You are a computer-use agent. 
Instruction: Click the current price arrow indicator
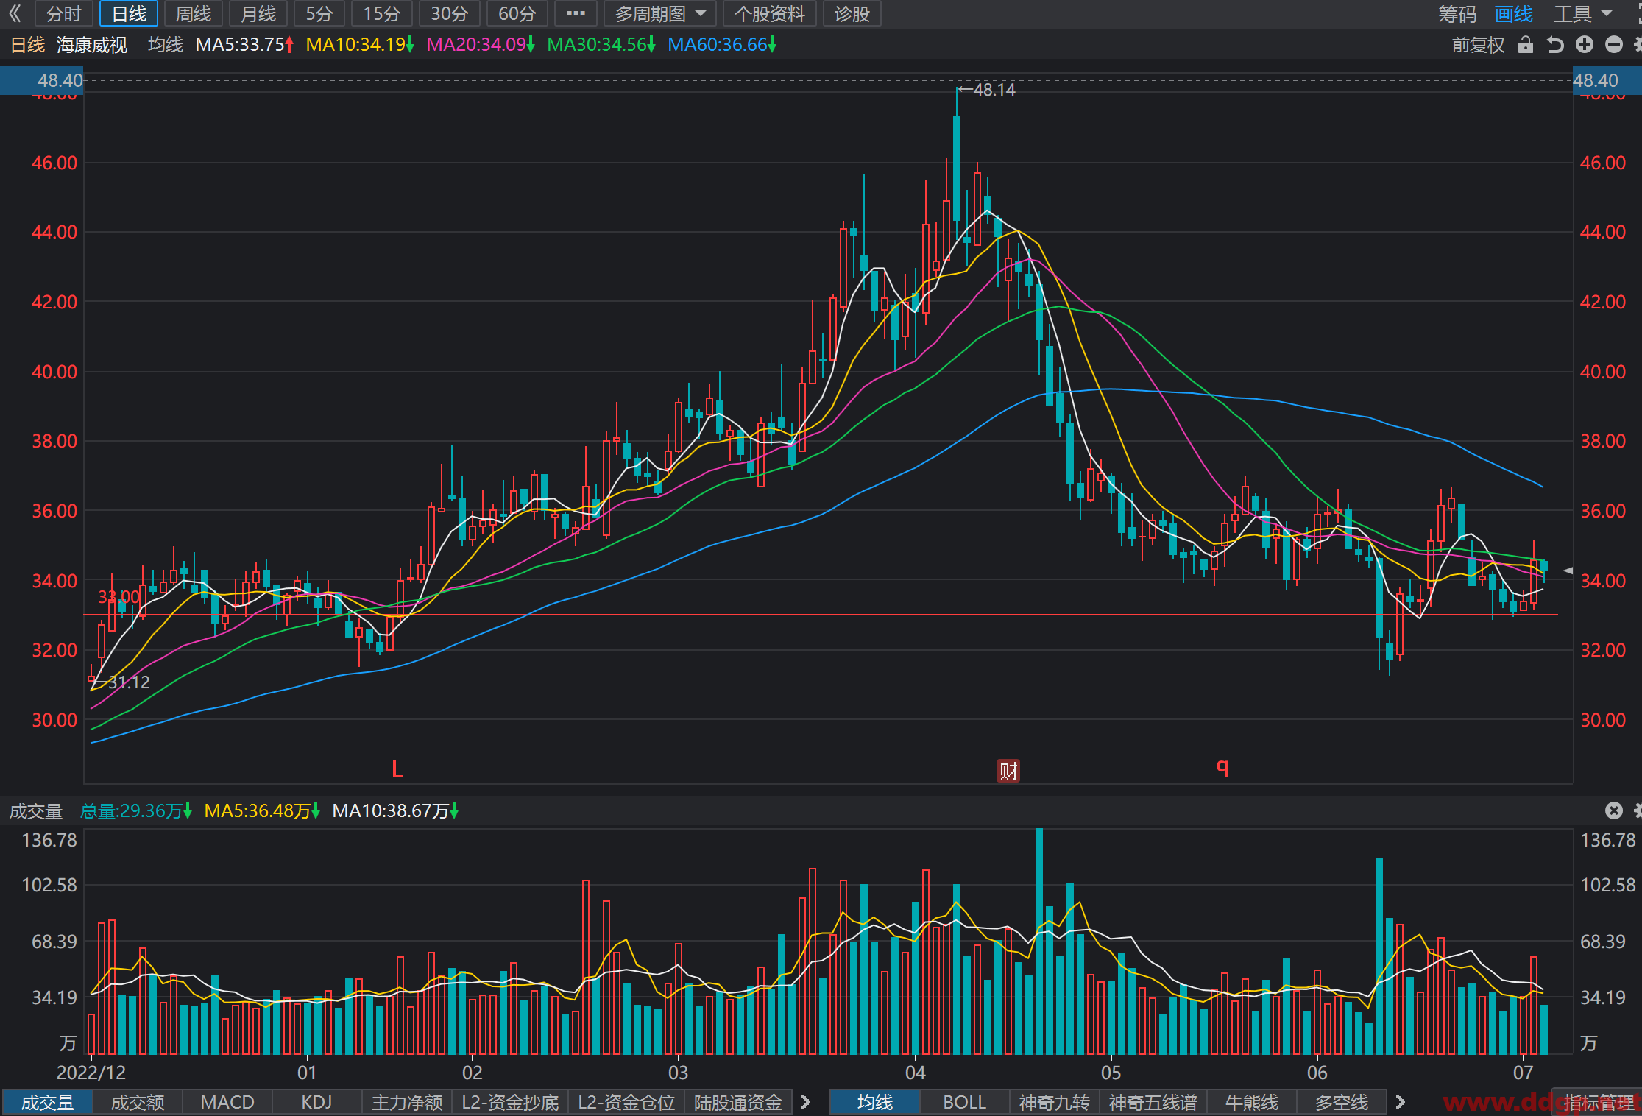1568,571
